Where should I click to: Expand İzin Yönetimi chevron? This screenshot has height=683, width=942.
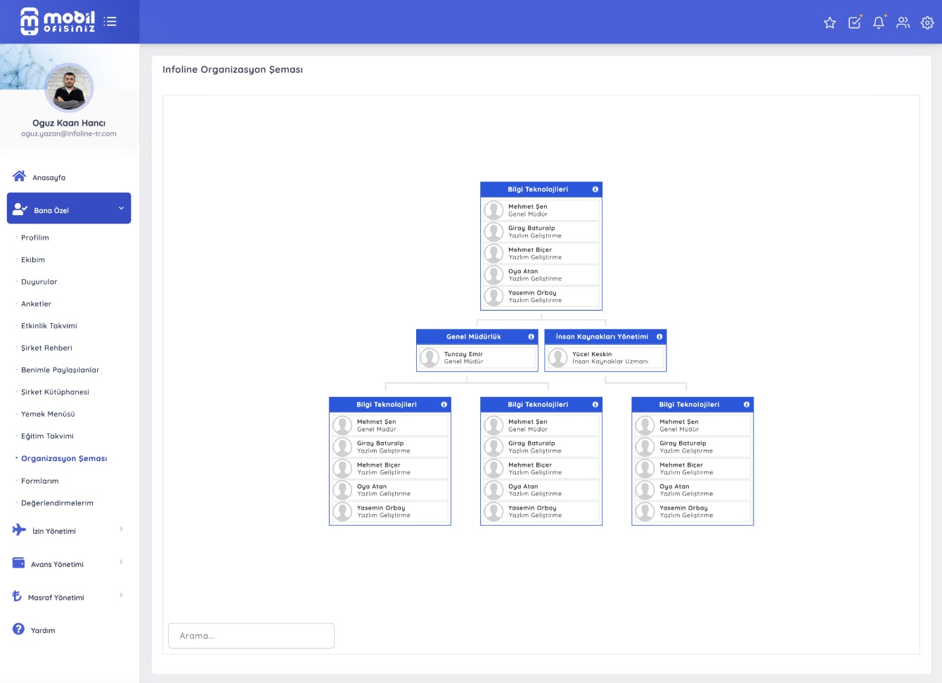pyautogui.click(x=122, y=528)
